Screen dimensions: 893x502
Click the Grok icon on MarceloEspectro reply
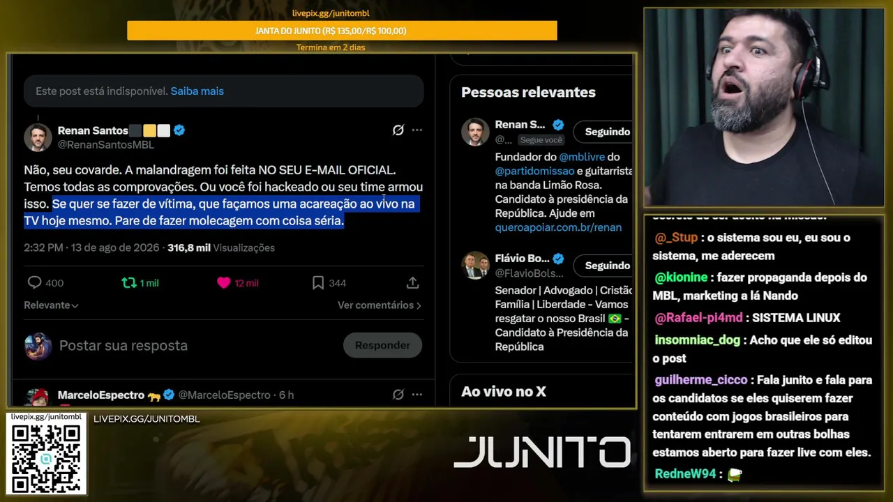click(x=398, y=395)
